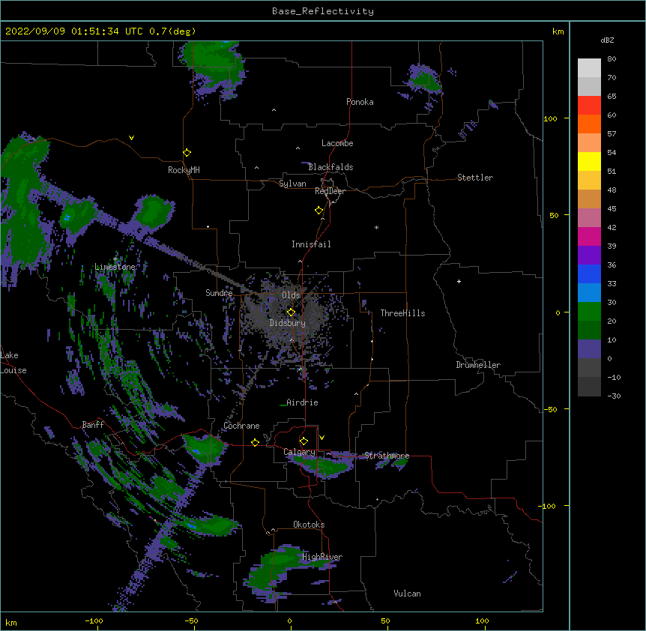
Task: Select the yellow V marker northeast of Calgary
Action: tap(322, 438)
